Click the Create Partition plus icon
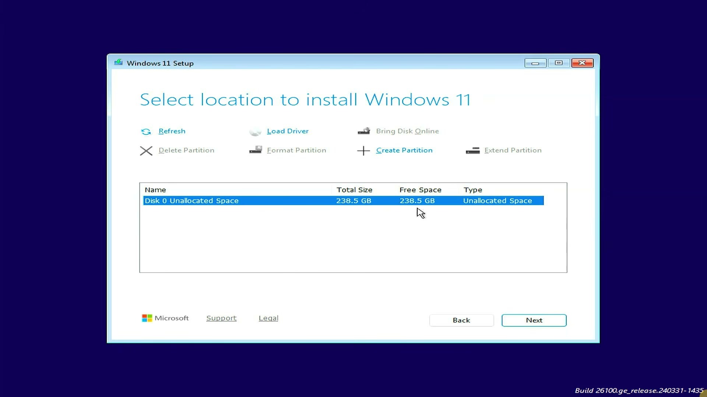Image resolution: width=707 pixels, height=397 pixels. [x=363, y=151]
